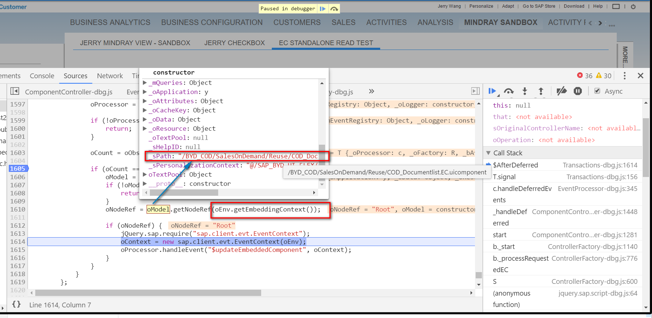
Task: Click Download link in header
Action: pyautogui.click(x=574, y=6)
